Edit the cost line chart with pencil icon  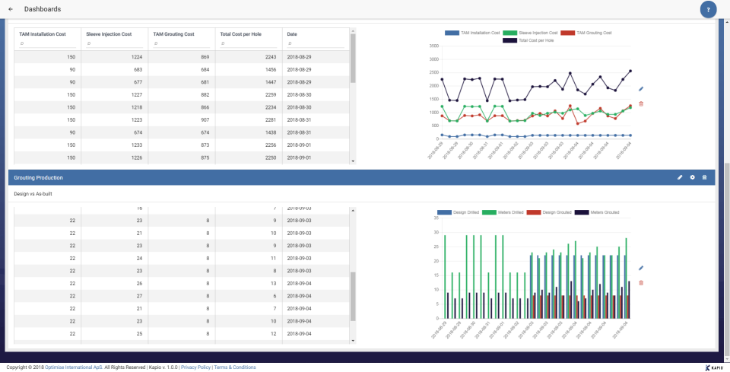(641, 88)
